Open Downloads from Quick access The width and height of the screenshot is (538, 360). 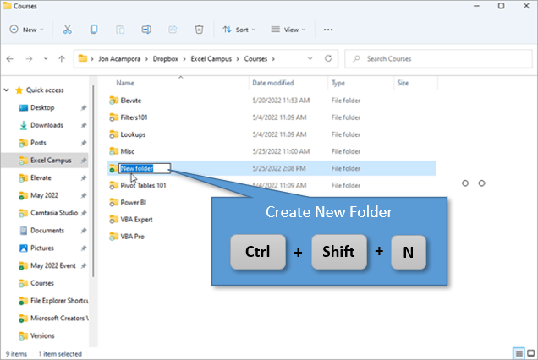tap(47, 125)
